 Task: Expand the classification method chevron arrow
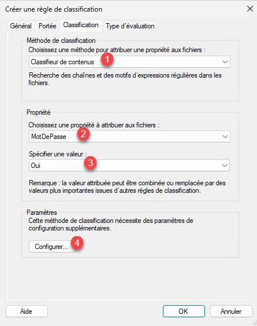pyautogui.click(x=225, y=62)
